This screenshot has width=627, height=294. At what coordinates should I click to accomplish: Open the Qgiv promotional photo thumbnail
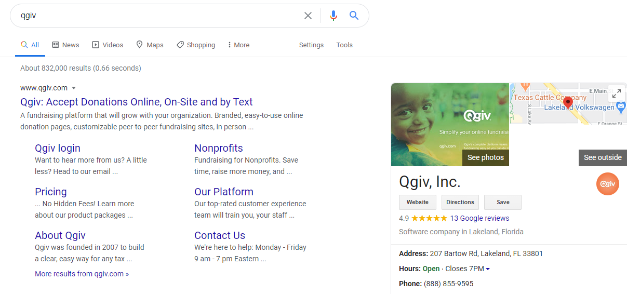pyautogui.click(x=450, y=125)
